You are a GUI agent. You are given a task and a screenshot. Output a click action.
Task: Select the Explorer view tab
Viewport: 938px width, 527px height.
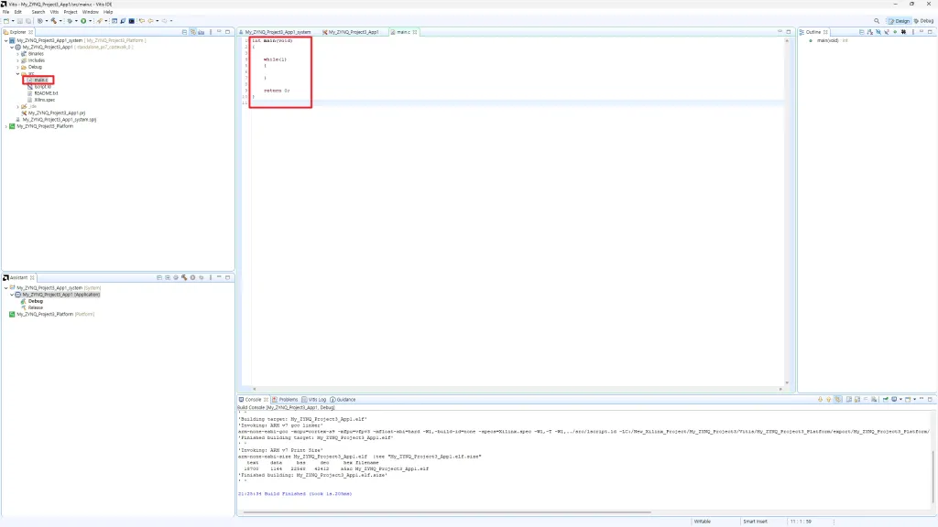click(17, 32)
